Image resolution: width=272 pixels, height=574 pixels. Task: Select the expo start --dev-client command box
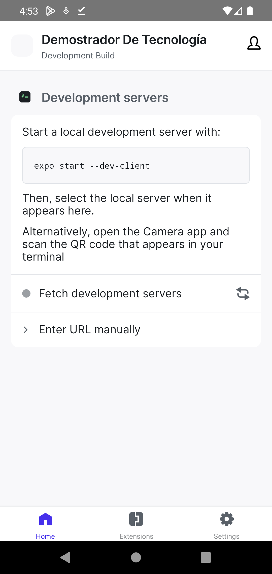136,165
